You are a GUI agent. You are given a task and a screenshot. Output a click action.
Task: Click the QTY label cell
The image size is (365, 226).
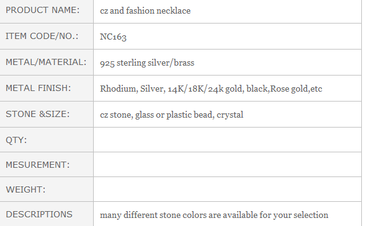click(47, 140)
